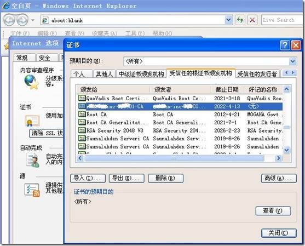
Task: Open the 文件(F) menu
Action: (x=20, y=33)
